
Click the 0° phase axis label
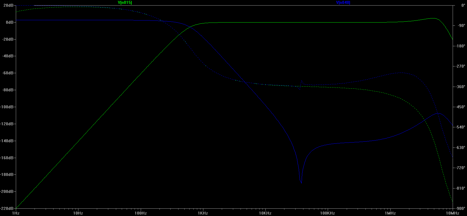click(x=463, y=5)
